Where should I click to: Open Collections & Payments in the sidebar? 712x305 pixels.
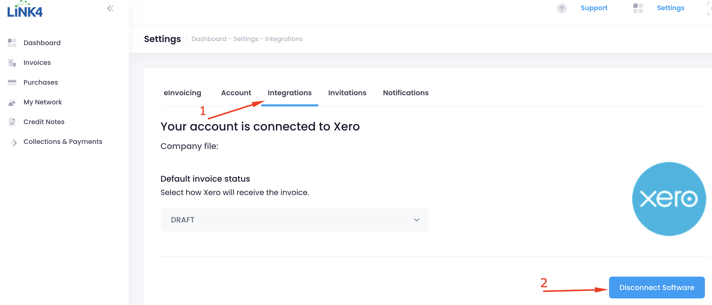pyautogui.click(x=63, y=142)
